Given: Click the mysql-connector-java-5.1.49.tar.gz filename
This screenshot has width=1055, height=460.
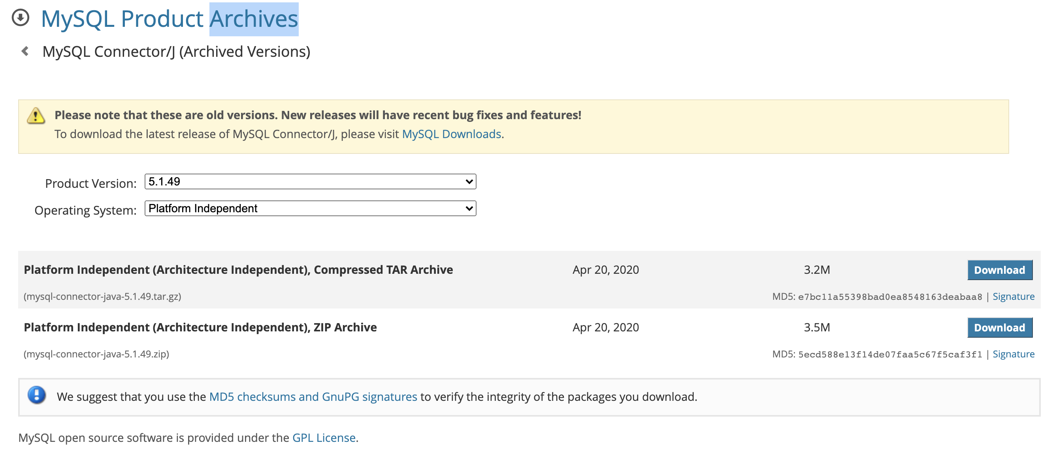Looking at the screenshot, I should [x=102, y=296].
